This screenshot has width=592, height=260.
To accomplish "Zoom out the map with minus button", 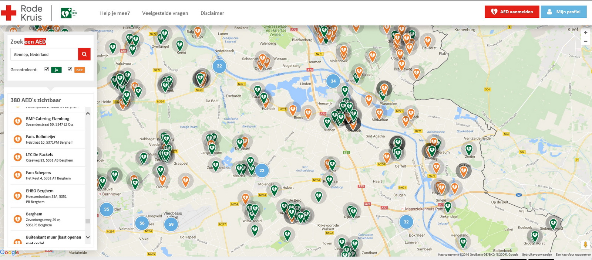I will click(585, 41).
